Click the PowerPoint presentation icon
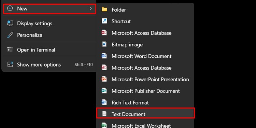 104,79
